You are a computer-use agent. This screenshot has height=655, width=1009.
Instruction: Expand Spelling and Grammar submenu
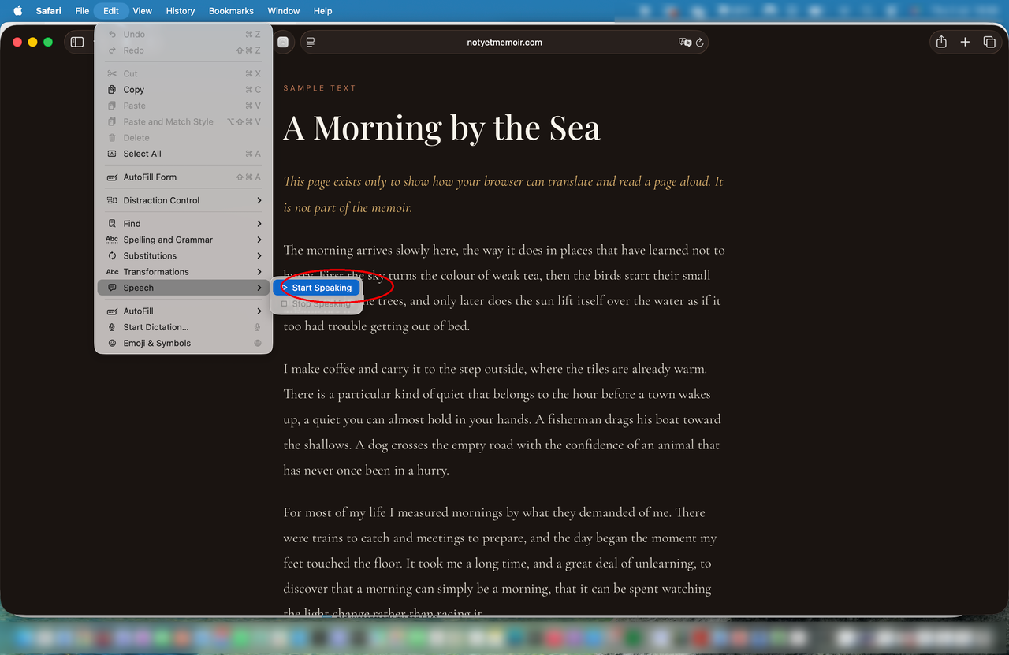coord(184,240)
